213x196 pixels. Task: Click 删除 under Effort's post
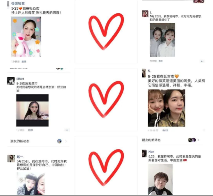31,130
